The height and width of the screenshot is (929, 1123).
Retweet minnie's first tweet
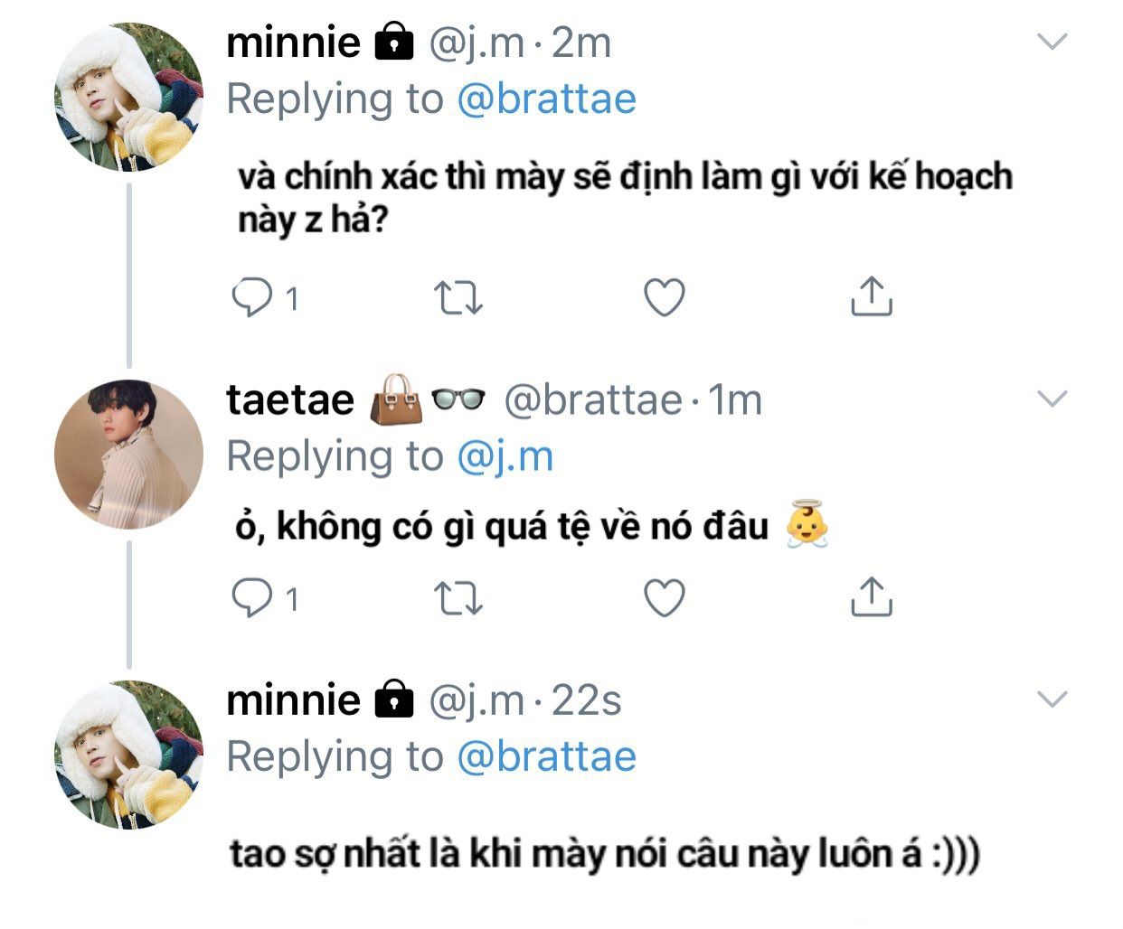point(458,298)
